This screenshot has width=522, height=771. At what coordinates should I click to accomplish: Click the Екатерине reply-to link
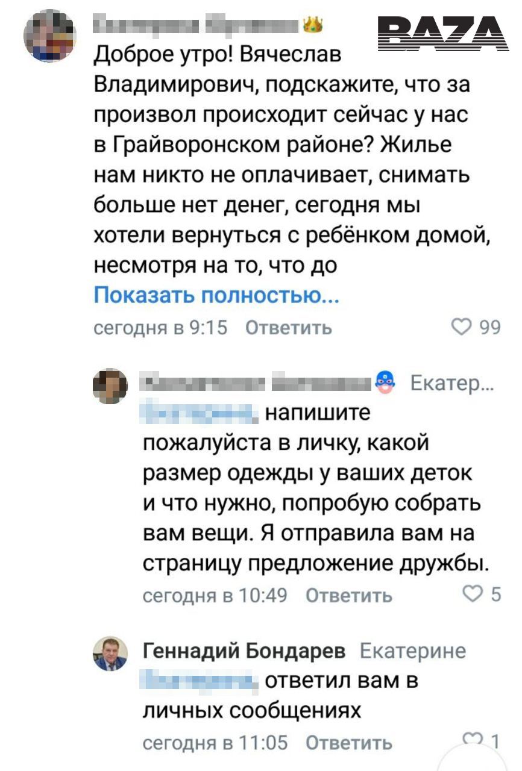pos(412,651)
